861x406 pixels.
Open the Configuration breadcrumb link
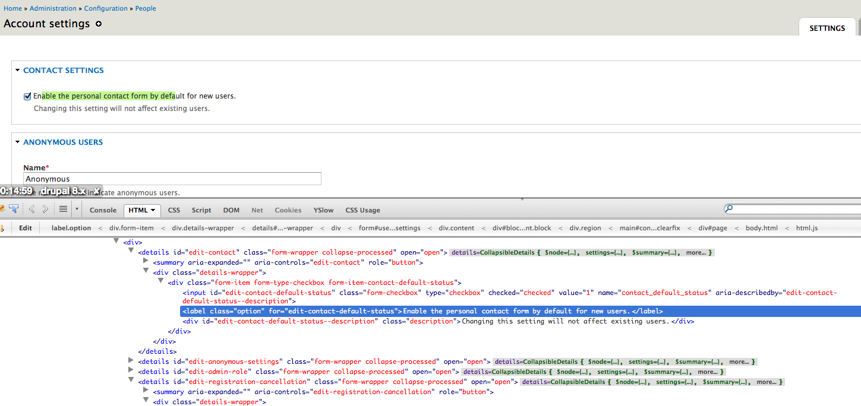[x=106, y=8]
